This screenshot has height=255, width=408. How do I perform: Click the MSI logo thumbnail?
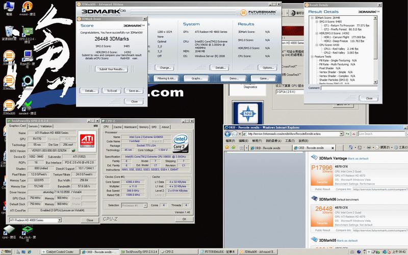248,113
